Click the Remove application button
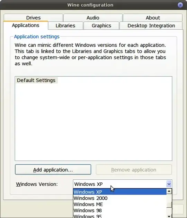The height and width of the screenshot is (218, 187). (x=134, y=170)
